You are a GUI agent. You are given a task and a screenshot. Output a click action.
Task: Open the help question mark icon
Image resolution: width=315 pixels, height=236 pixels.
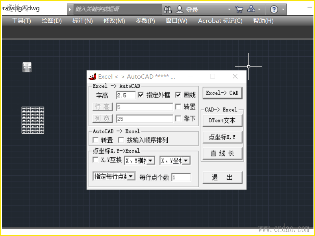274,9
